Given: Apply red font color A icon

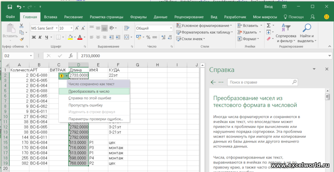Looking at the screenshot, I should [x=80, y=37].
